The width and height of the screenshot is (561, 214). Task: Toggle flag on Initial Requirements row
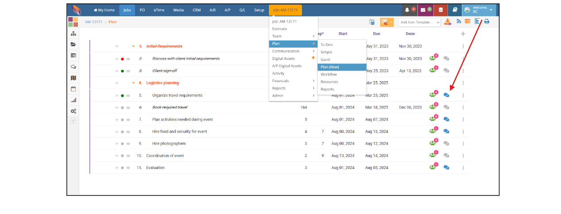(117, 46)
